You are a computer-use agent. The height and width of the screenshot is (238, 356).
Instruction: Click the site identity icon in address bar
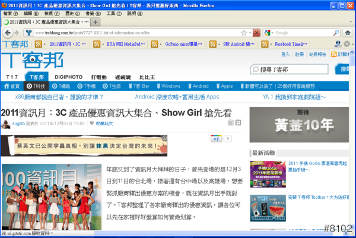[28, 33]
